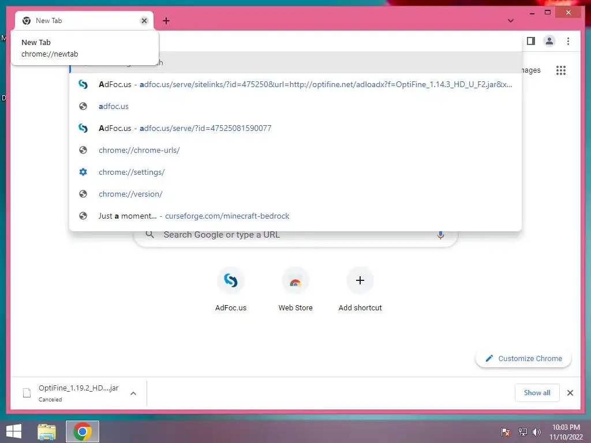Open the profile avatar menu
This screenshot has width=591, height=443.
(x=549, y=41)
